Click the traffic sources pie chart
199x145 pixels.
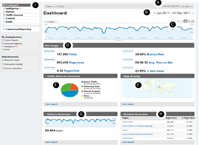(x=69, y=90)
